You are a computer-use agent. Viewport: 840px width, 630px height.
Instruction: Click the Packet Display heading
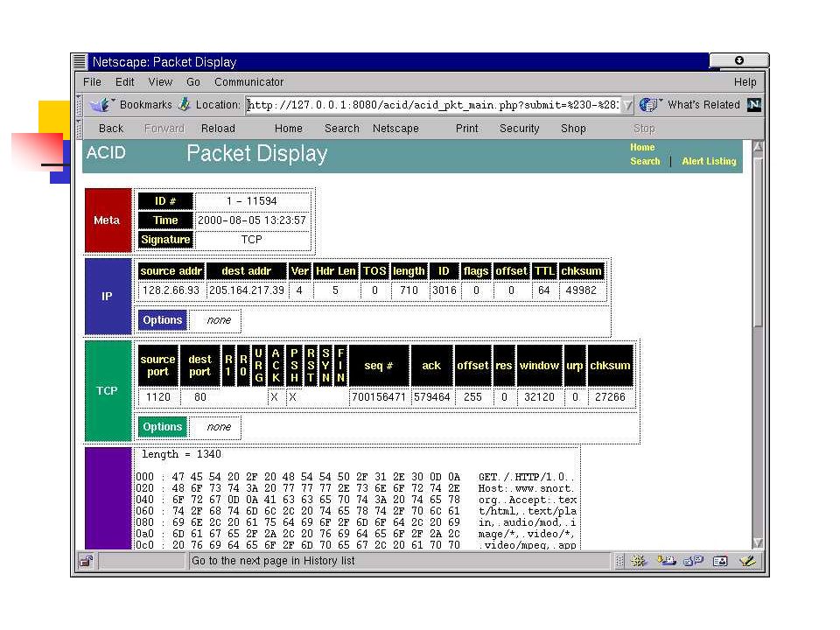256,154
